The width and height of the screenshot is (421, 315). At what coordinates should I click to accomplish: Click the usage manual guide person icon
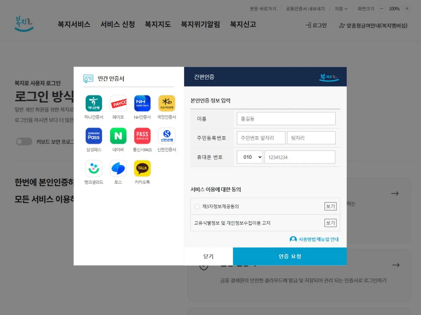[293, 239]
